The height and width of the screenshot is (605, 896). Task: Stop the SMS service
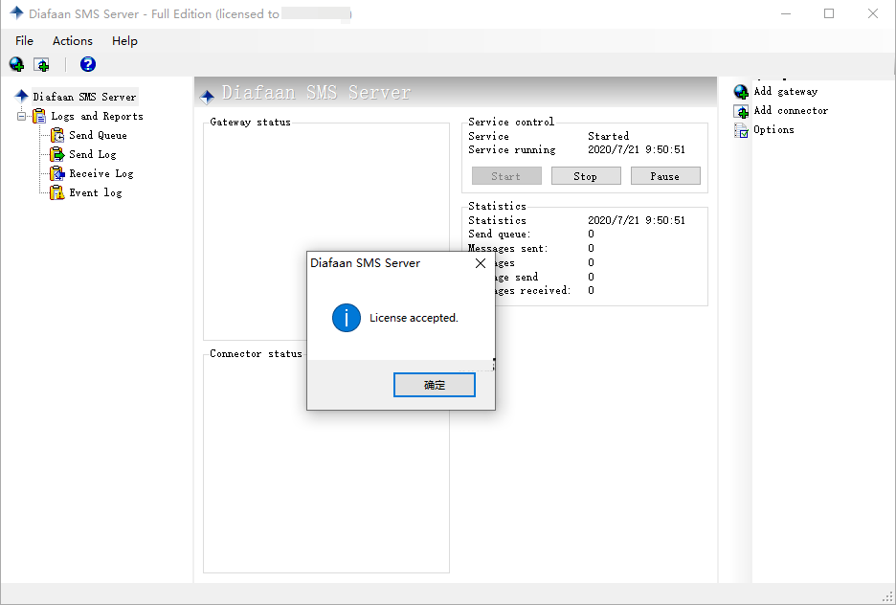[586, 176]
